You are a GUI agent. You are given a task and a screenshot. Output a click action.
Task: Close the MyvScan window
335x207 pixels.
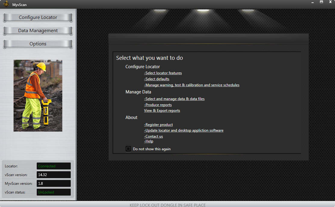point(330,2)
